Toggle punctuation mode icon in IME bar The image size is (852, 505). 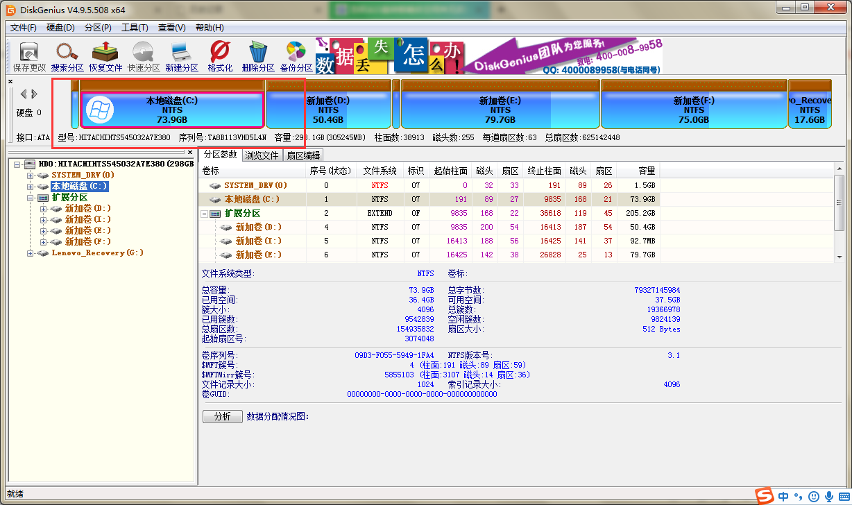pyautogui.click(x=798, y=497)
